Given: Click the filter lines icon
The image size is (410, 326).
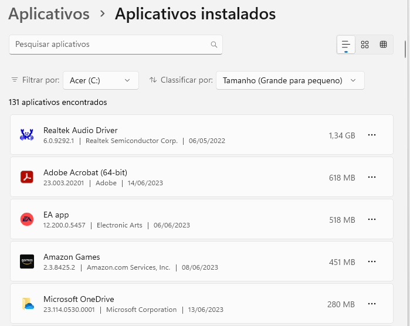Looking at the screenshot, I should [x=15, y=80].
